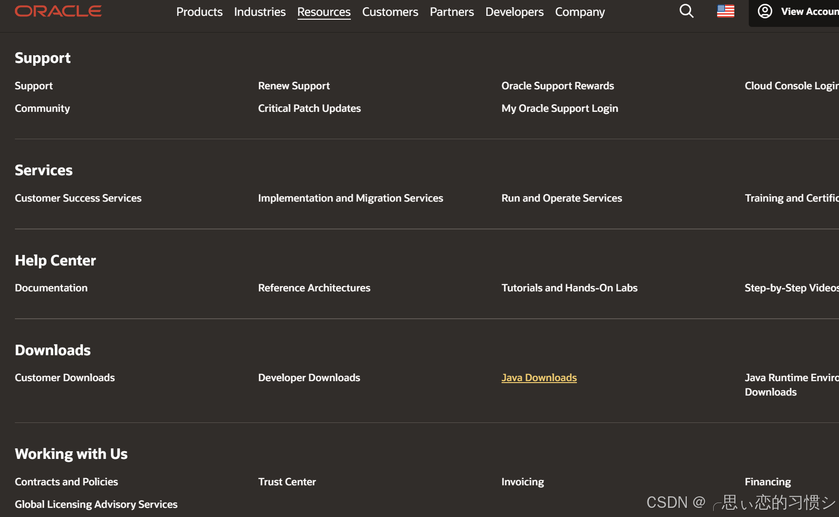Click Implementation and Migration Services
Screen dimensions: 839x517
click(350, 198)
